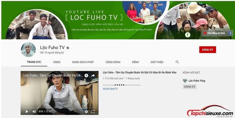Enter fullscreen mode on the video
Viewport: 235px width, 118px height.
pos(93,111)
